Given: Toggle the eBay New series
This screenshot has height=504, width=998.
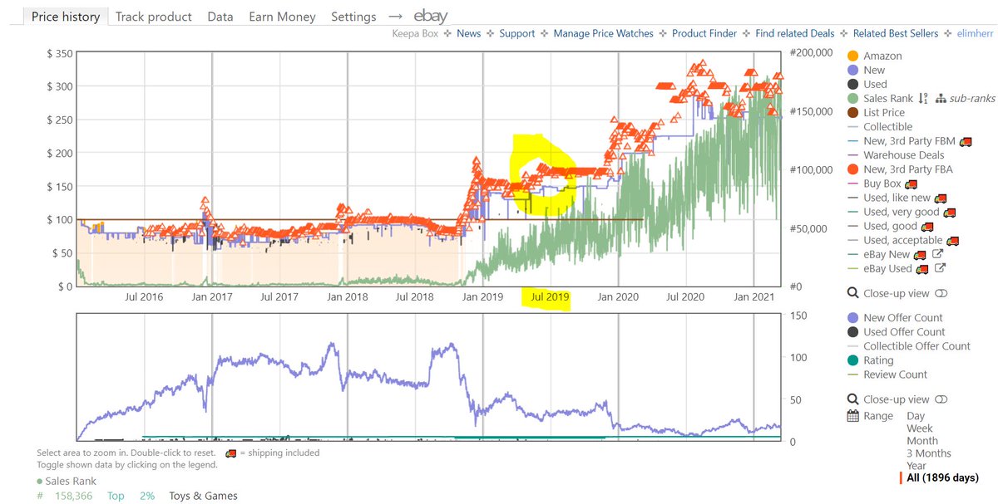Looking at the screenshot, I should coord(879,254).
